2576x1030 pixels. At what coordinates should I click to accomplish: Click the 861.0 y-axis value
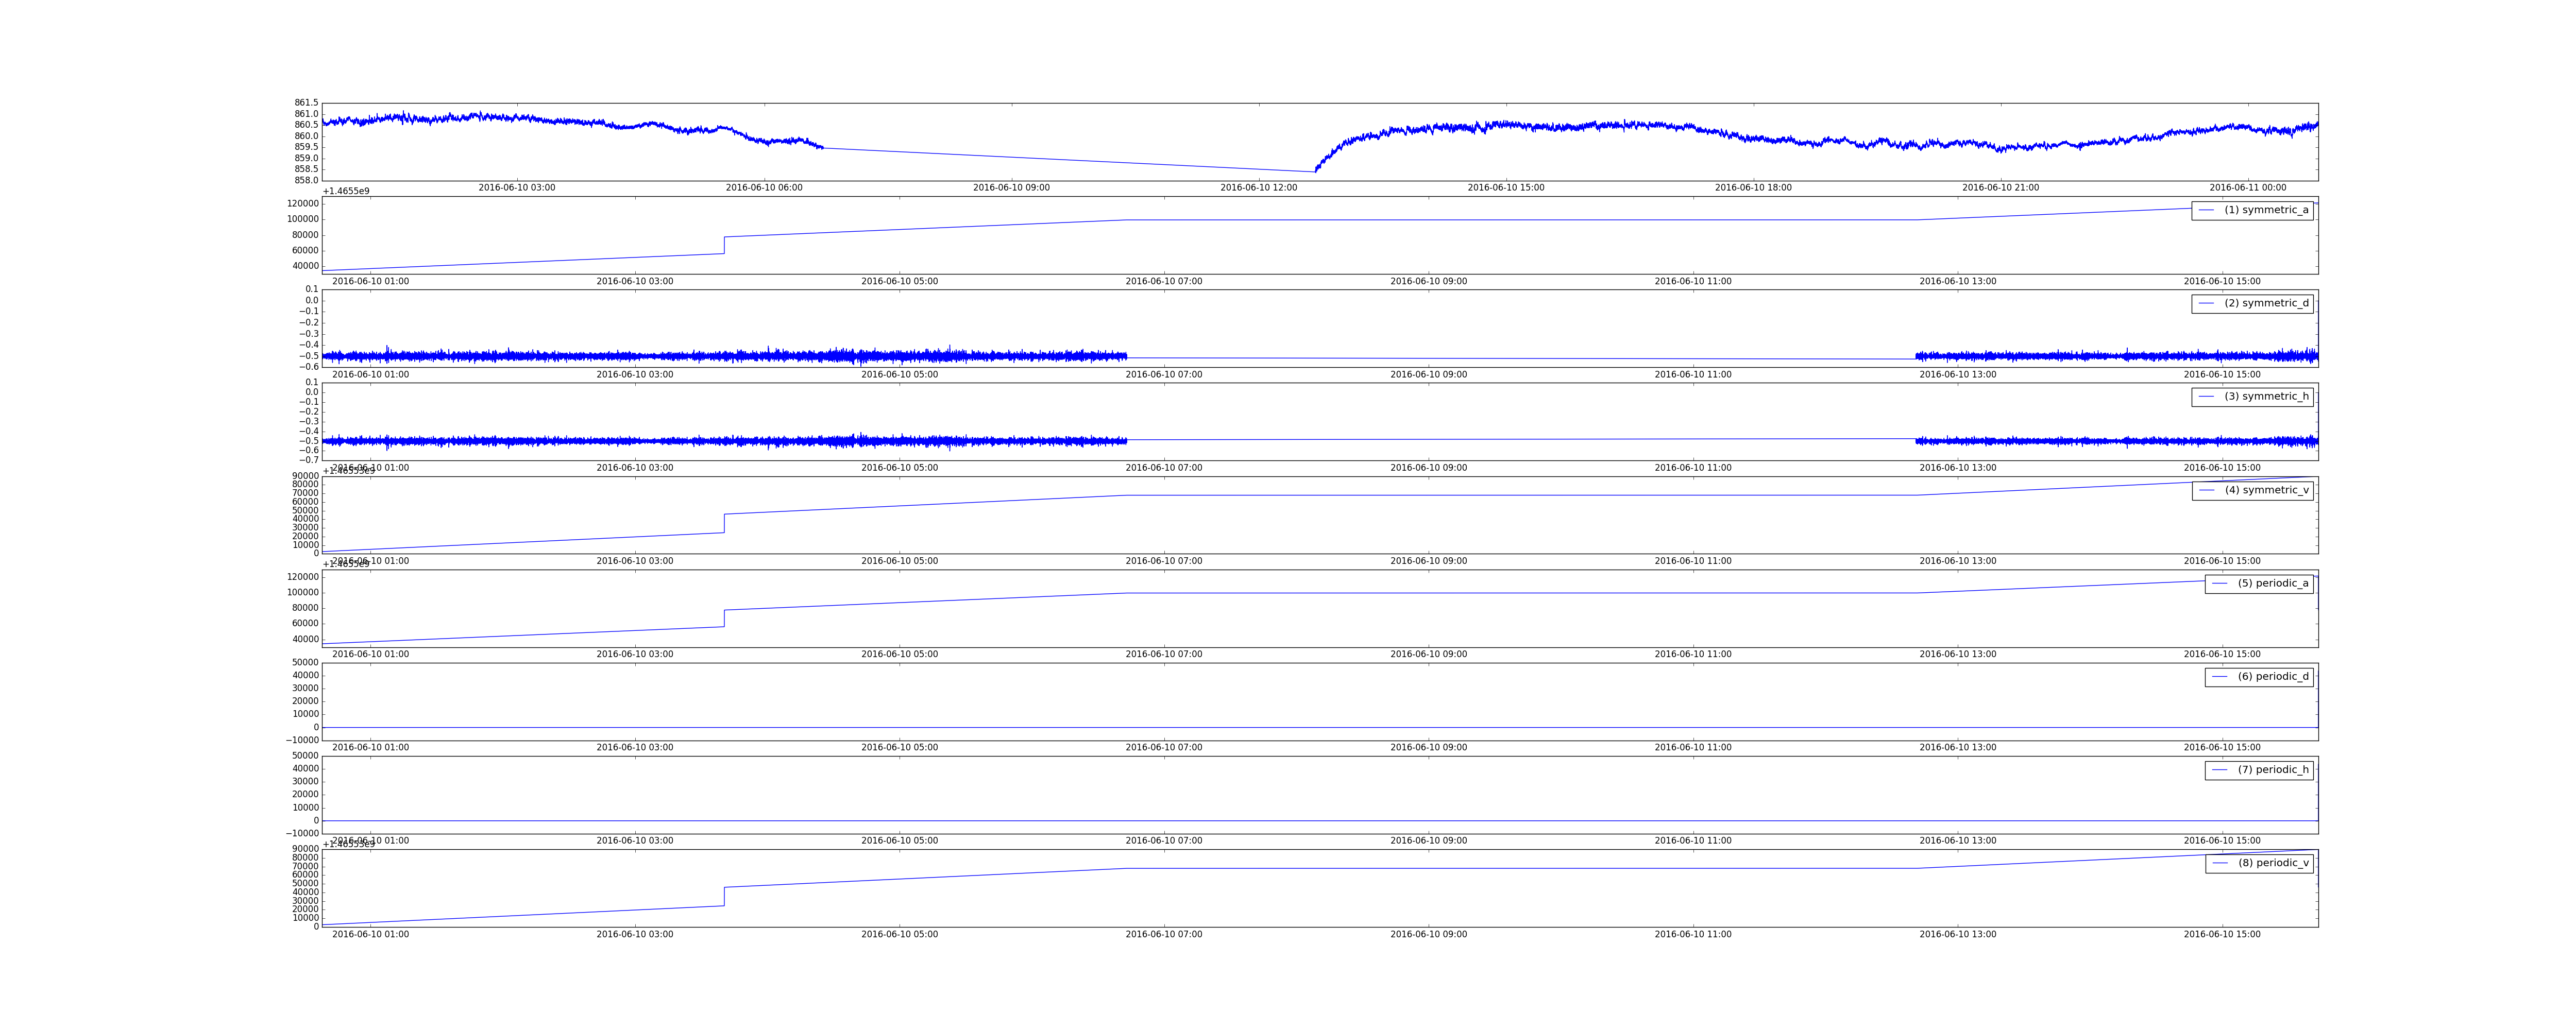click(x=306, y=114)
